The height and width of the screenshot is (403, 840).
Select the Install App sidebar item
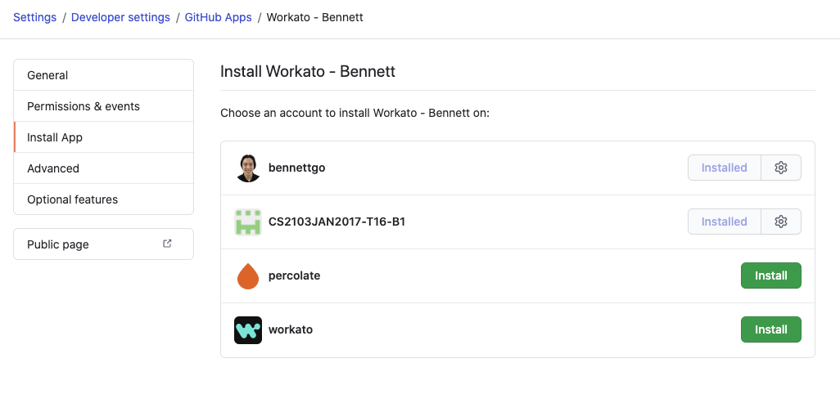(55, 137)
